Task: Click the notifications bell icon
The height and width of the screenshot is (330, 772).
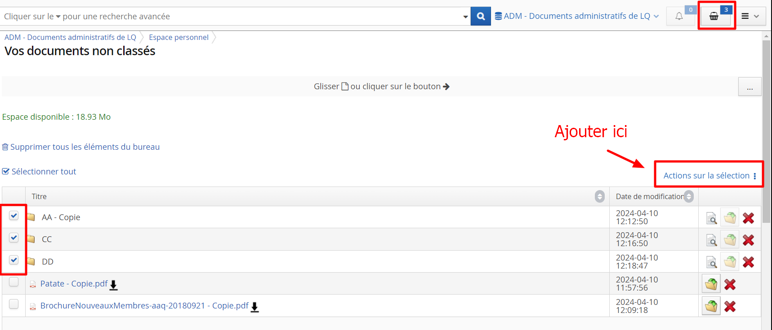Action: pyautogui.click(x=679, y=17)
